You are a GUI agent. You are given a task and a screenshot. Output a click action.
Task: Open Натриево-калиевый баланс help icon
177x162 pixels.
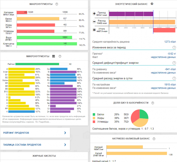point(154,139)
